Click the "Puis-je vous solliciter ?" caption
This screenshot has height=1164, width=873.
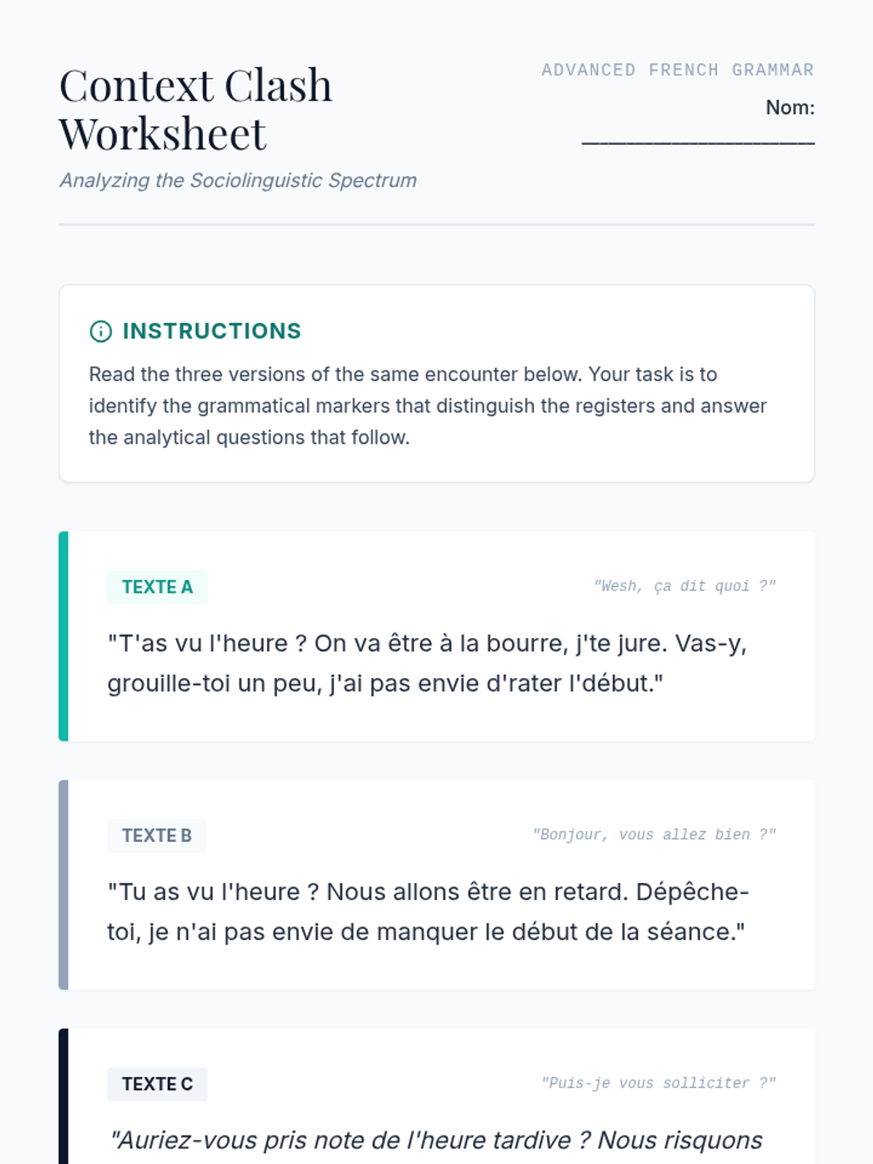658,1083
